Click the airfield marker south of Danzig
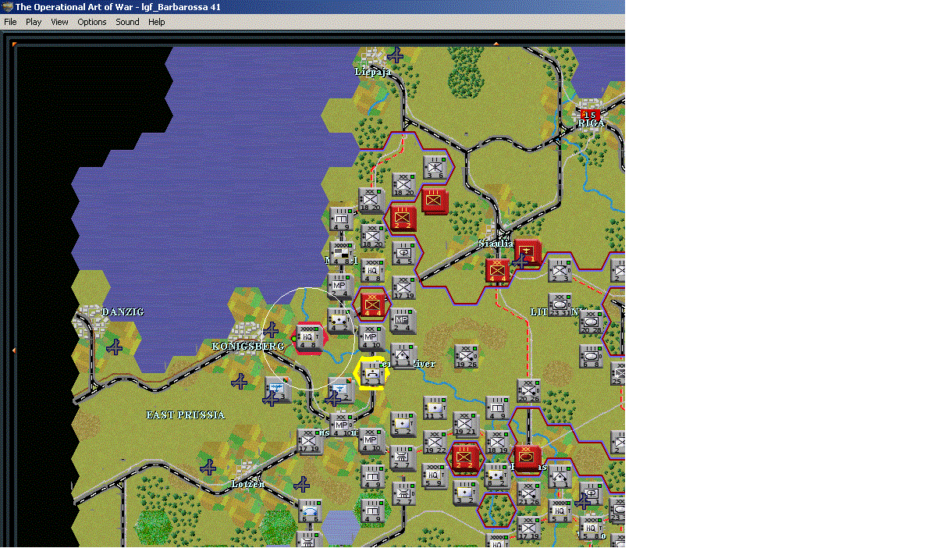This screenshot has width=938, height=548. click(114, 347)
